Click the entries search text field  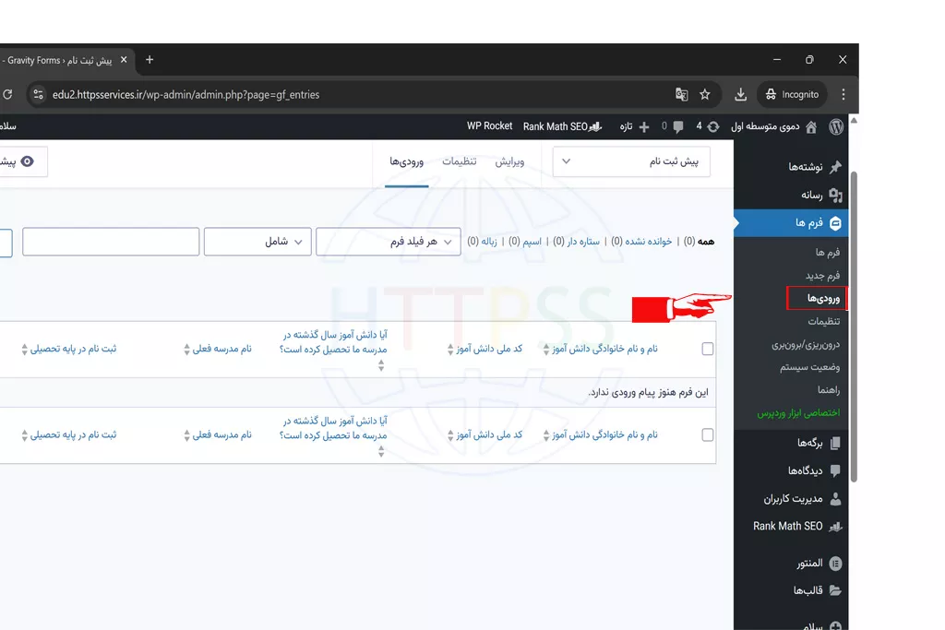[x=111, y=242]
